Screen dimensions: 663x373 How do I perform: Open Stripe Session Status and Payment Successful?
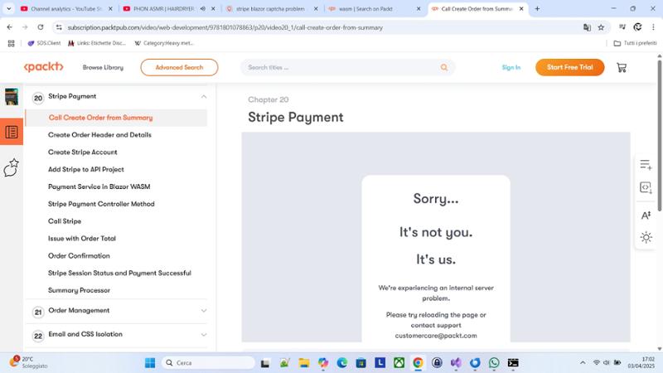119,274
